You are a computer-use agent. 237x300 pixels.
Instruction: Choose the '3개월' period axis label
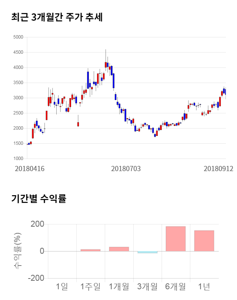coord(147,286)
